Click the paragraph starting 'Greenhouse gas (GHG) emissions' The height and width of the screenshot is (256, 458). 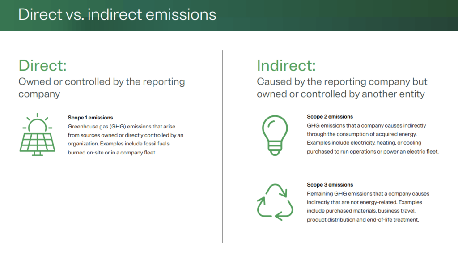point(126,139)
